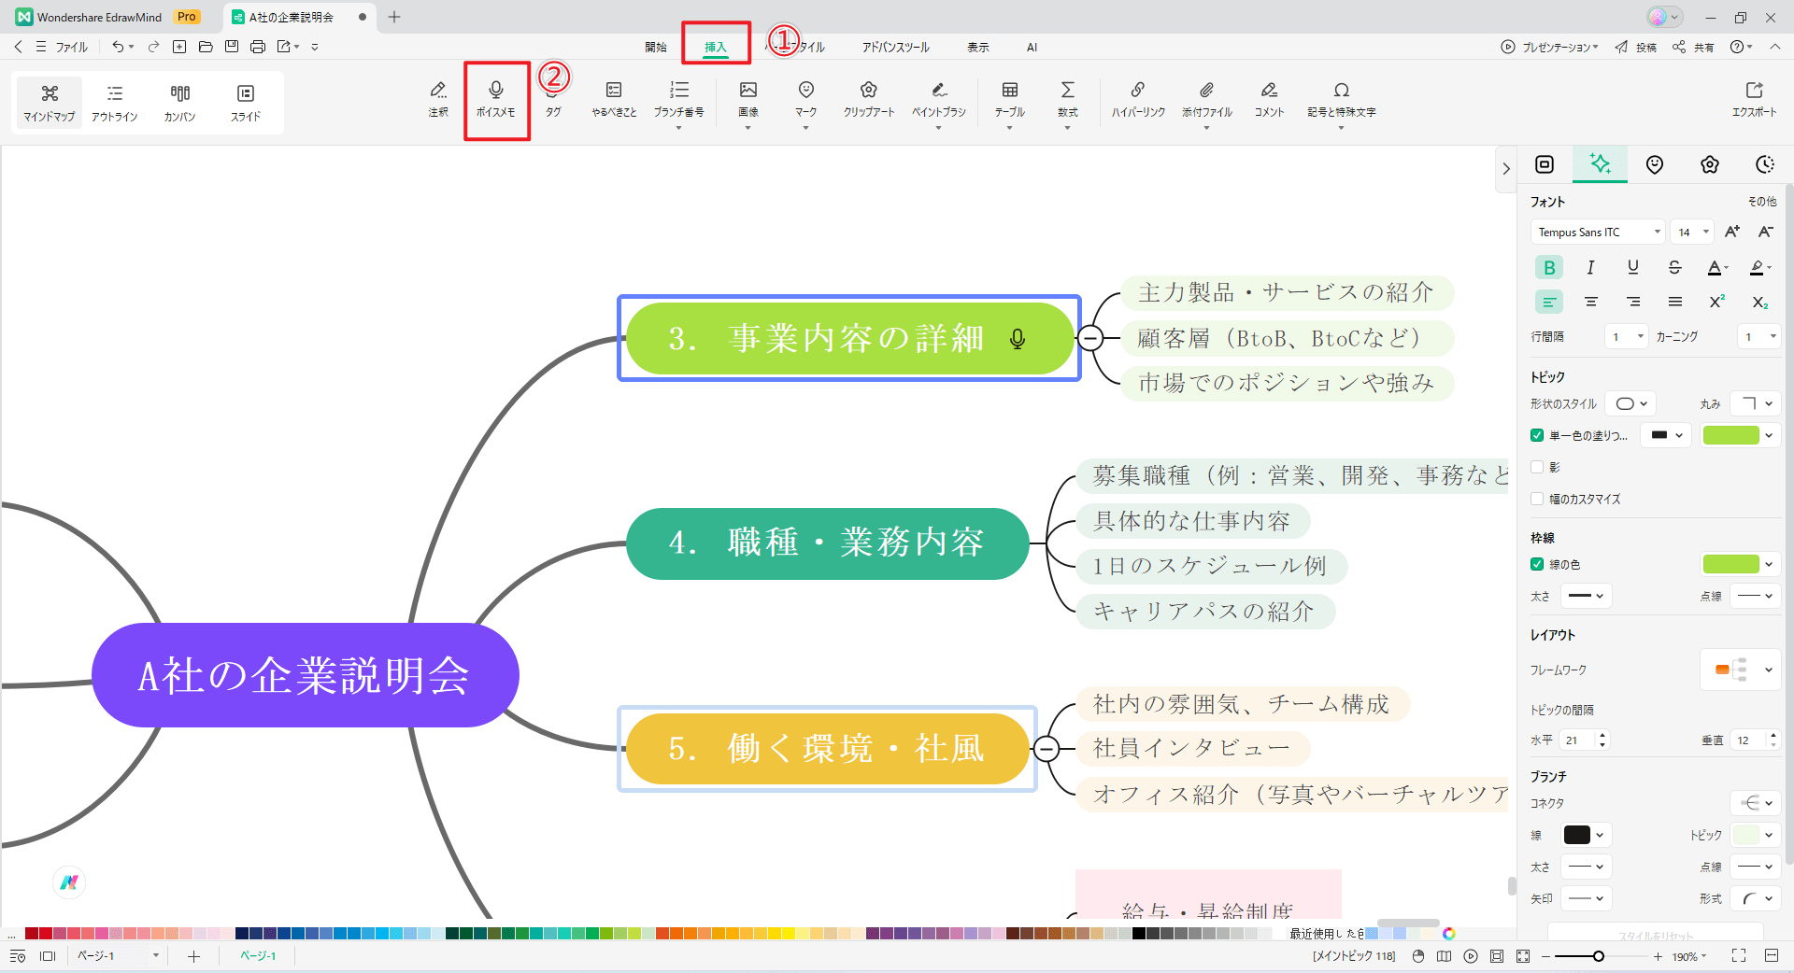Open the font size 14 dropdown

(1692, 232)
